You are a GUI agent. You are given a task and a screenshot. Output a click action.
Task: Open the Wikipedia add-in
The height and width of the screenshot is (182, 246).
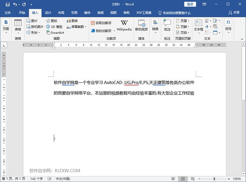pyautogui.click(x=124, y=26)
